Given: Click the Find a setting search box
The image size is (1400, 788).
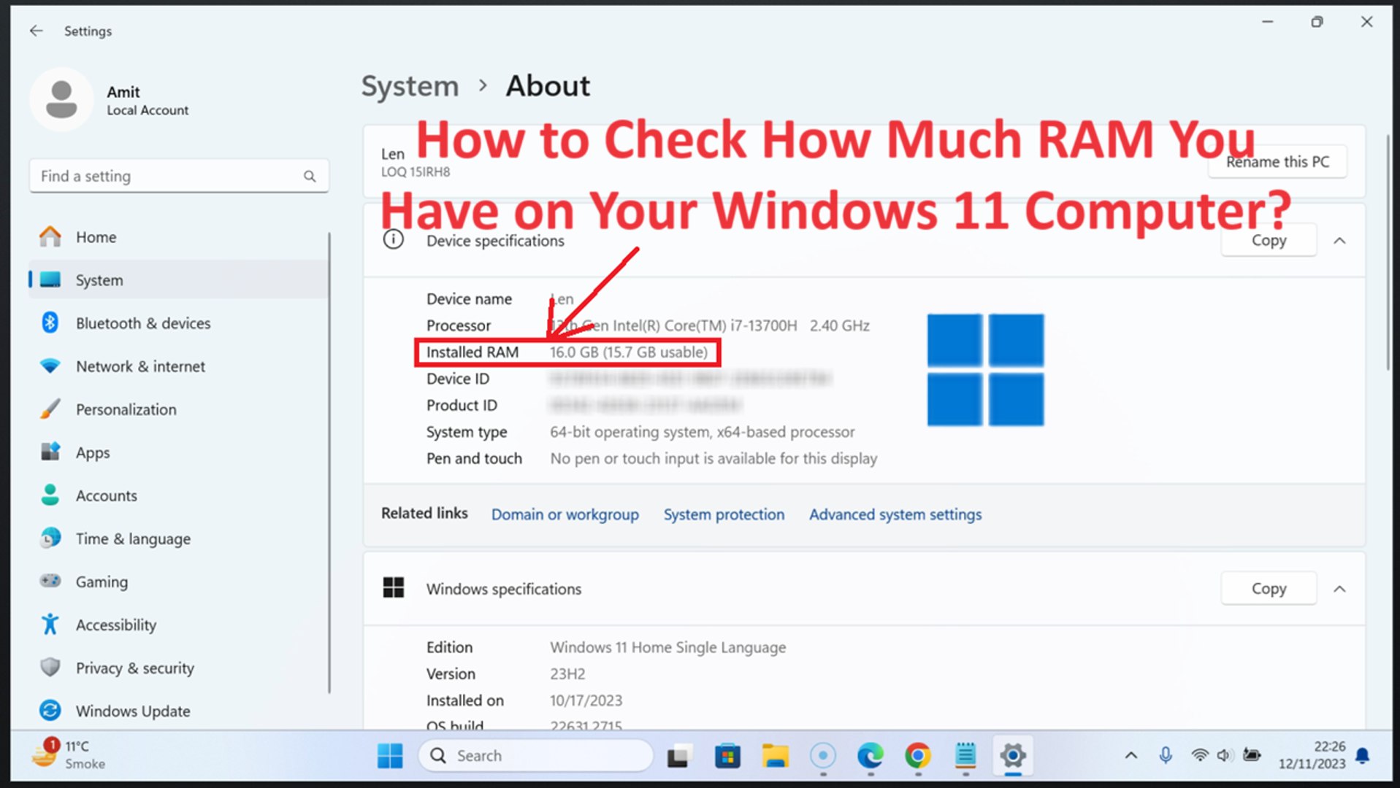Looking at the screenshot, I should tap(179, 176).
